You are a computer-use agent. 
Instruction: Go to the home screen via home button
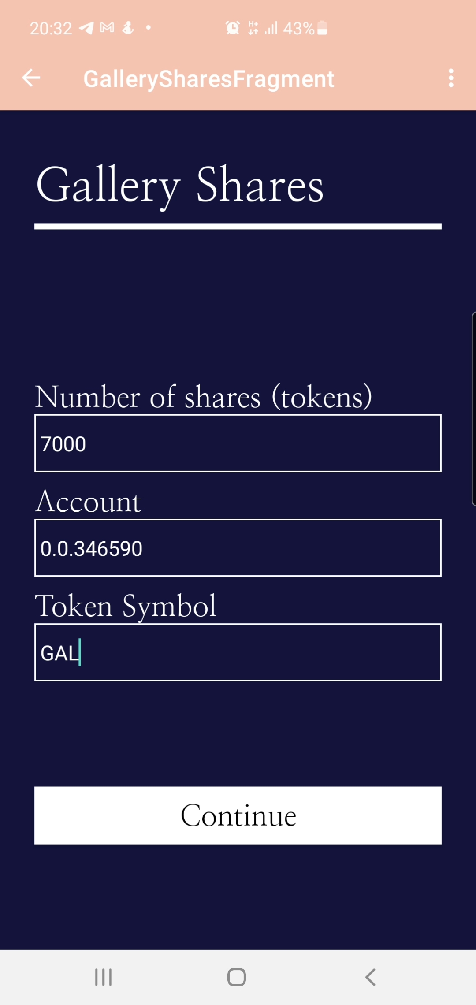pos(237,977)
